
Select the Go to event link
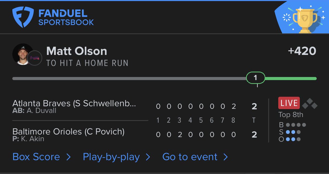pos(190,157)
